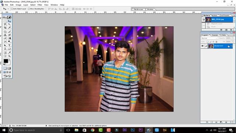The width and height of the screenshot is (236, 133).
Task: Select the Shape tool
Action: (9, 49)
